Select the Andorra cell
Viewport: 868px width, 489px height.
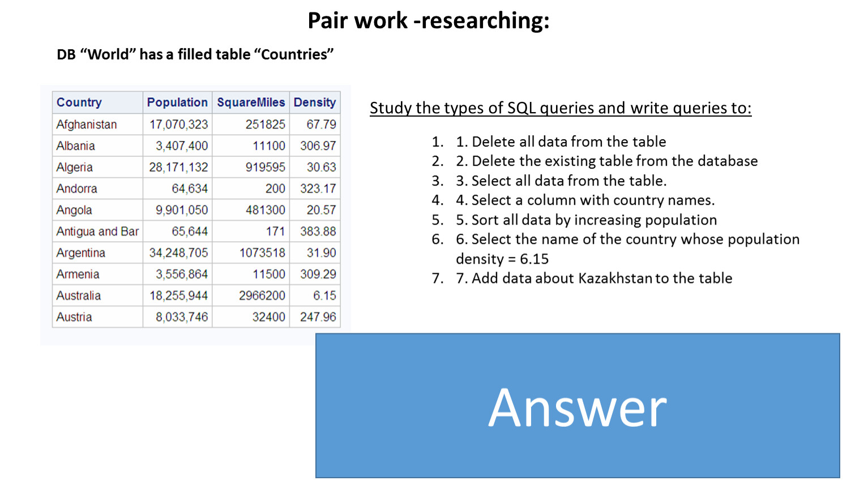[x=97, y=189]
